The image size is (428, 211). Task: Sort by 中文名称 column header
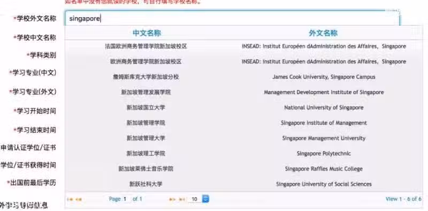coord(147,33)
